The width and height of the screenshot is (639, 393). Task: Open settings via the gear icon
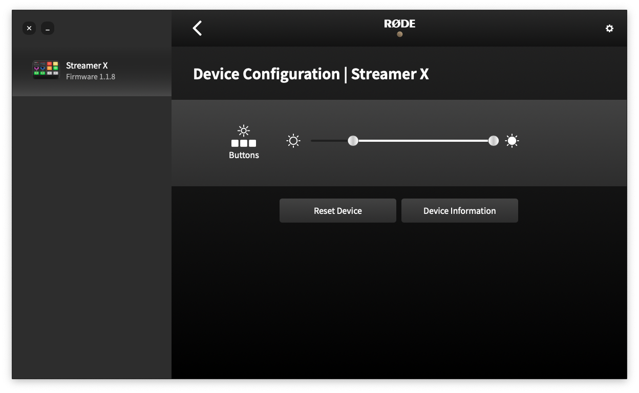(x=609, y=29)
